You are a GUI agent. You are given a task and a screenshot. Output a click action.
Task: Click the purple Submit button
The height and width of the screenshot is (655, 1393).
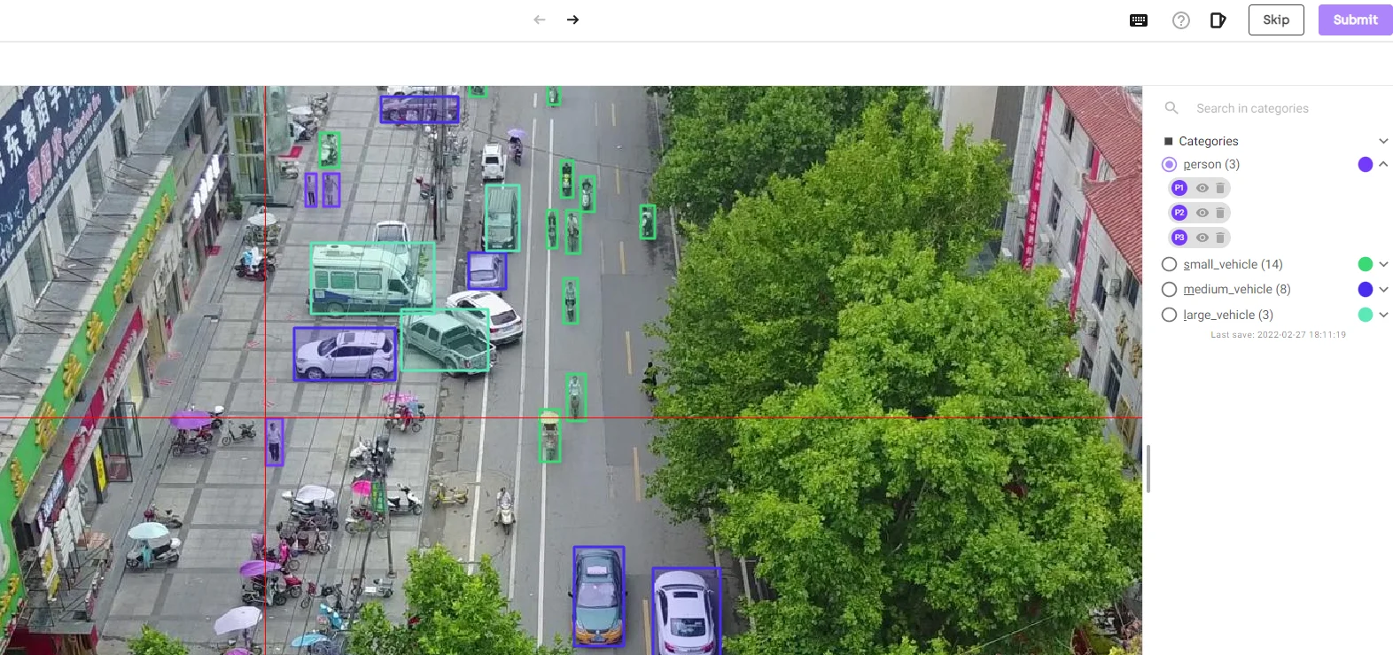coord(1355,19)
